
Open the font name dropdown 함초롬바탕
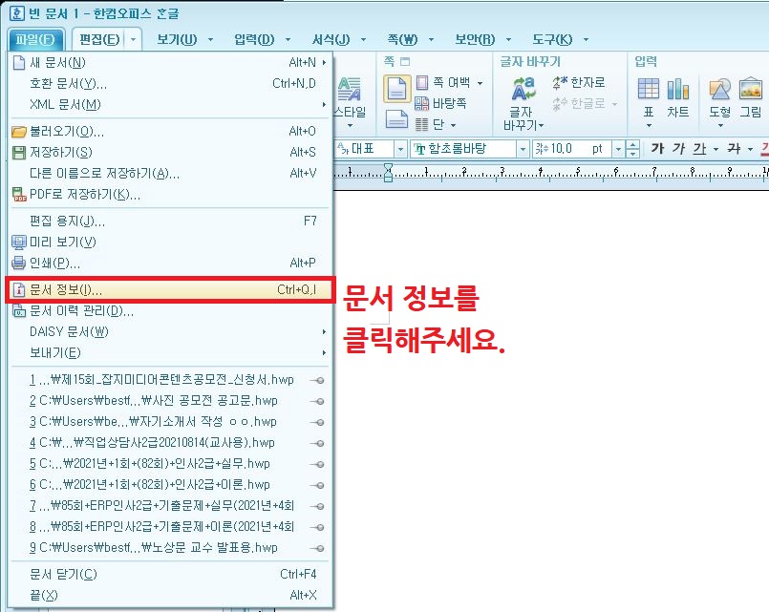click(x=523, y=149)
